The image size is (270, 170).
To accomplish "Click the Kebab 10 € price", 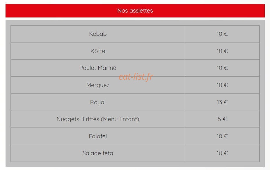I will 222,34.
